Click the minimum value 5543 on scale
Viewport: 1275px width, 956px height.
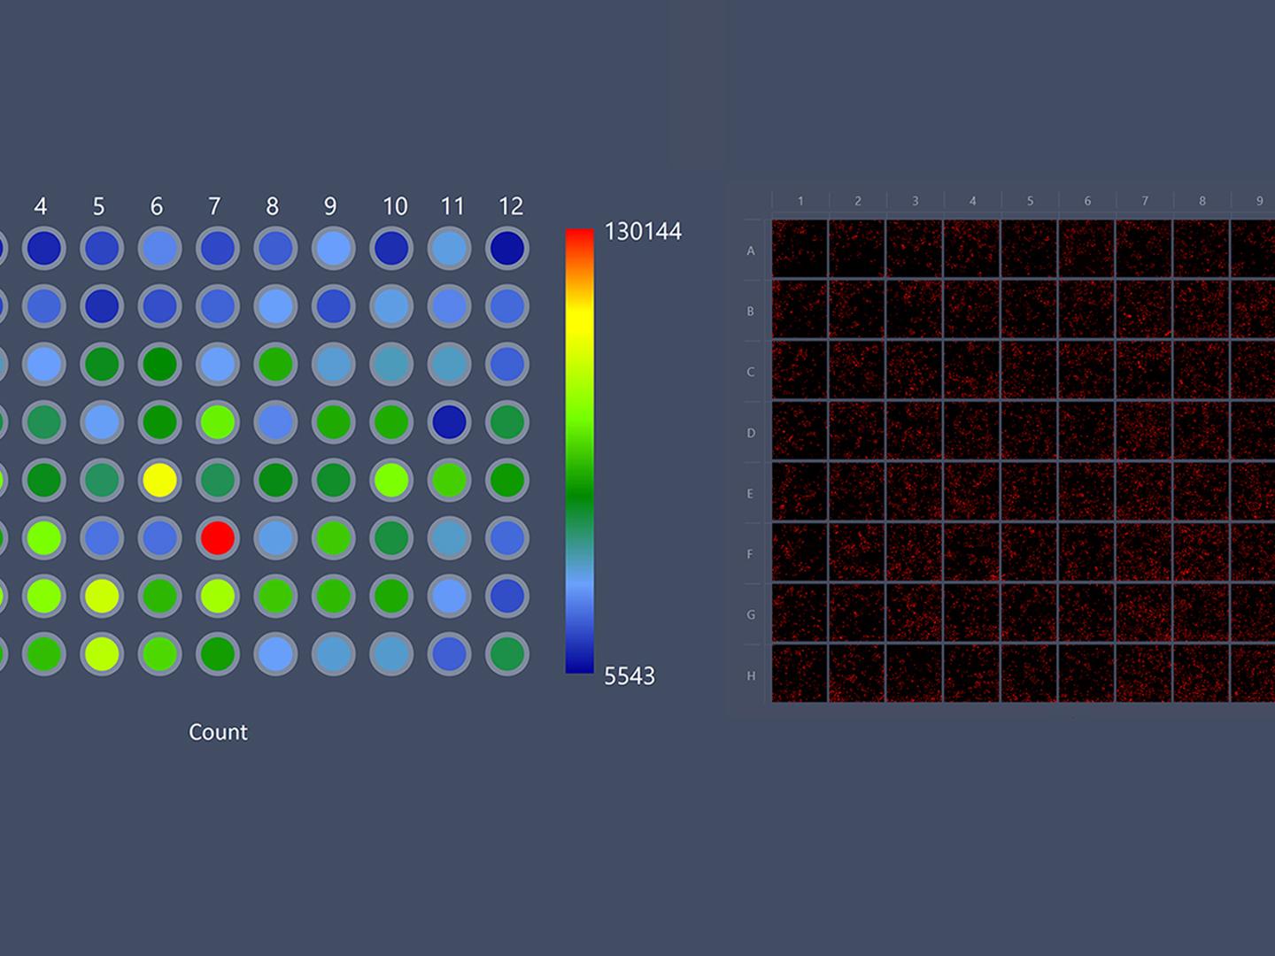point(630,676)
